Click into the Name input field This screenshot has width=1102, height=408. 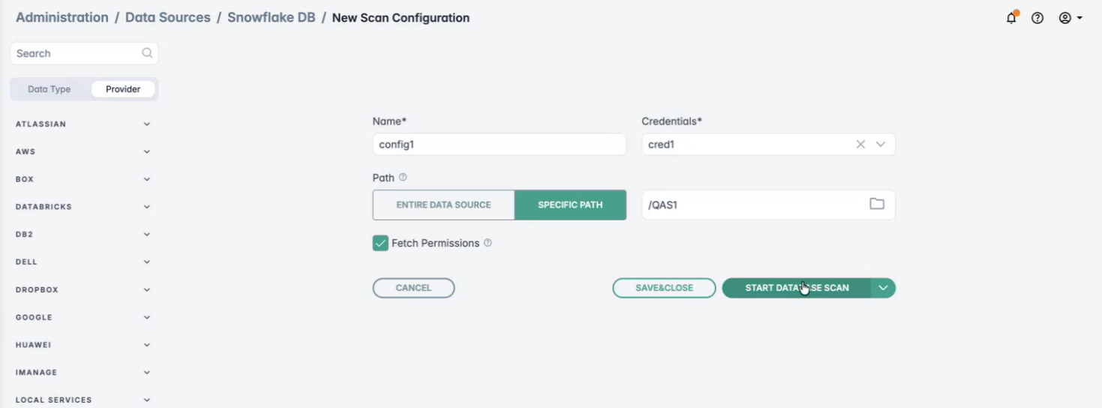(499, 145)
